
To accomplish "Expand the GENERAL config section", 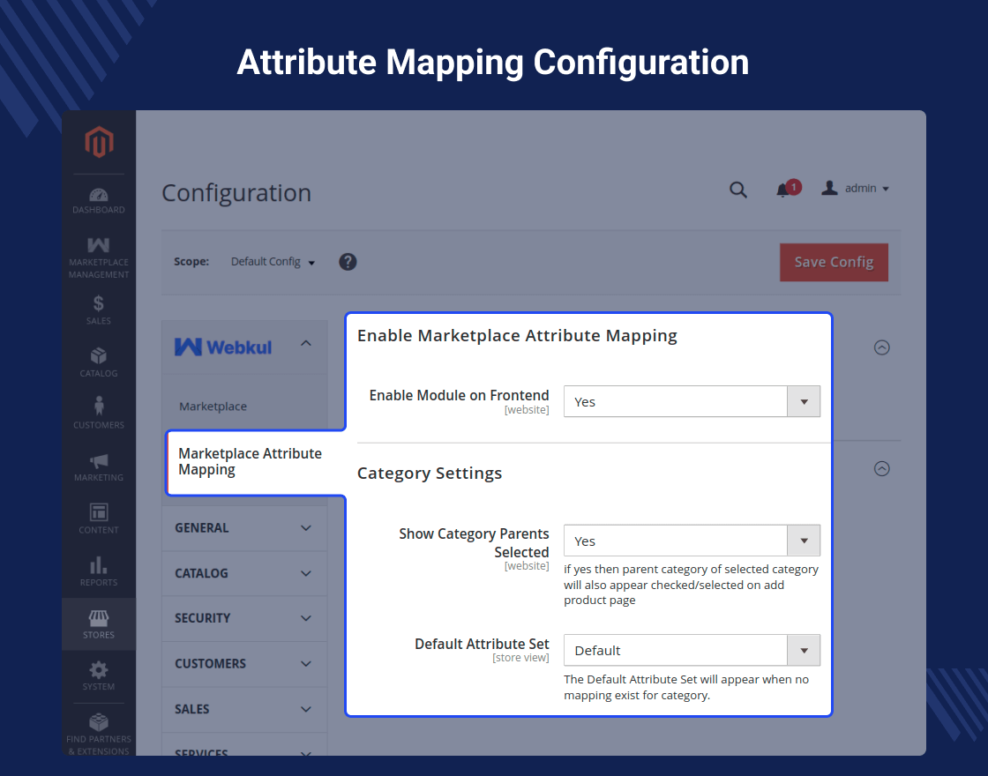I will pyautogui.click(x=244, y=528).
